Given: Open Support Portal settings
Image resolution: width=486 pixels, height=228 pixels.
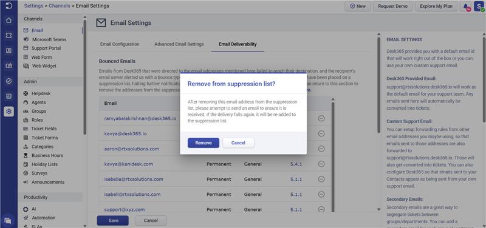Looking at the screenshot, I should pos(46,49).
